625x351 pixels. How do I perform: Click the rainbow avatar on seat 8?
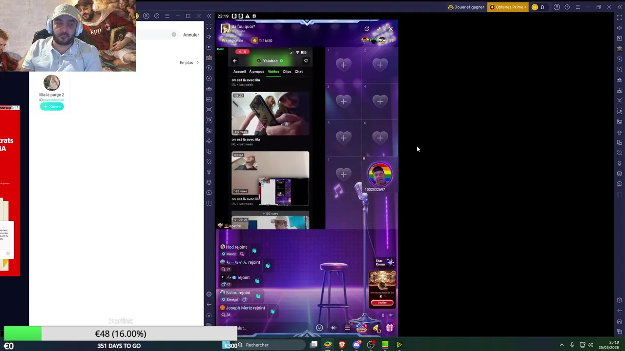point(380,175)
